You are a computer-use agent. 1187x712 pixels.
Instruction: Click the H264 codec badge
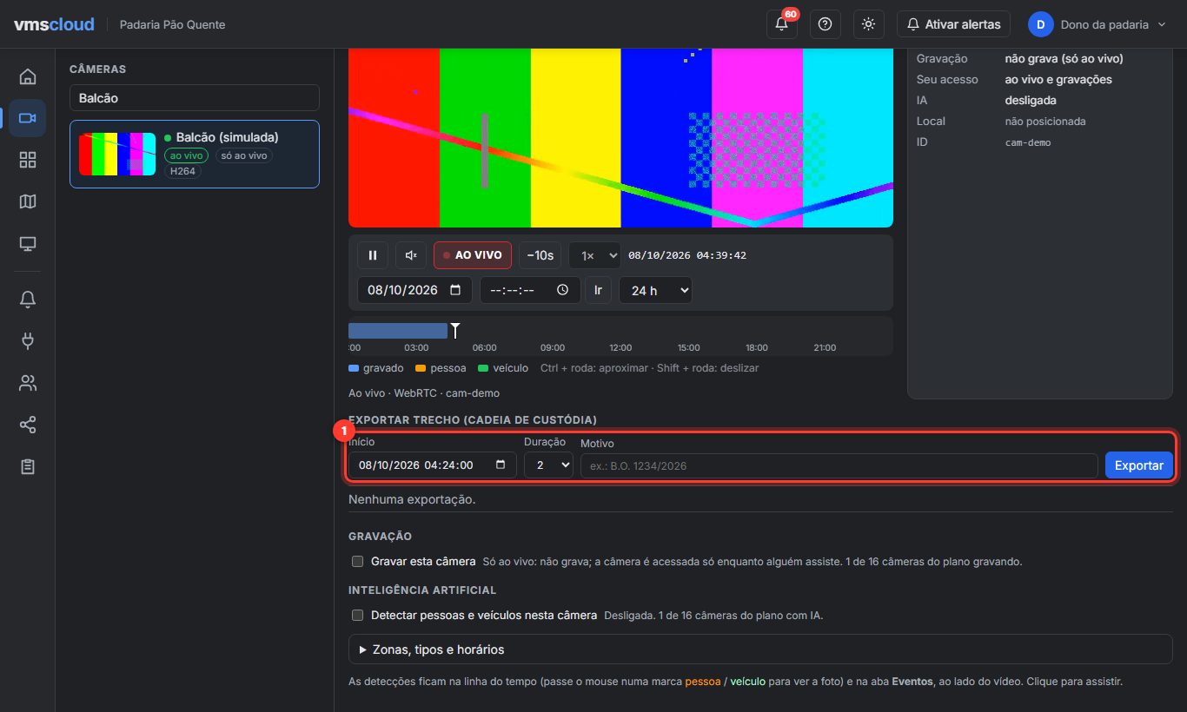[x=182, y=172]
